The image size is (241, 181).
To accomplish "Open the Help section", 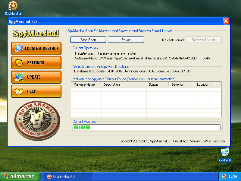I will (x=36, y=91).
